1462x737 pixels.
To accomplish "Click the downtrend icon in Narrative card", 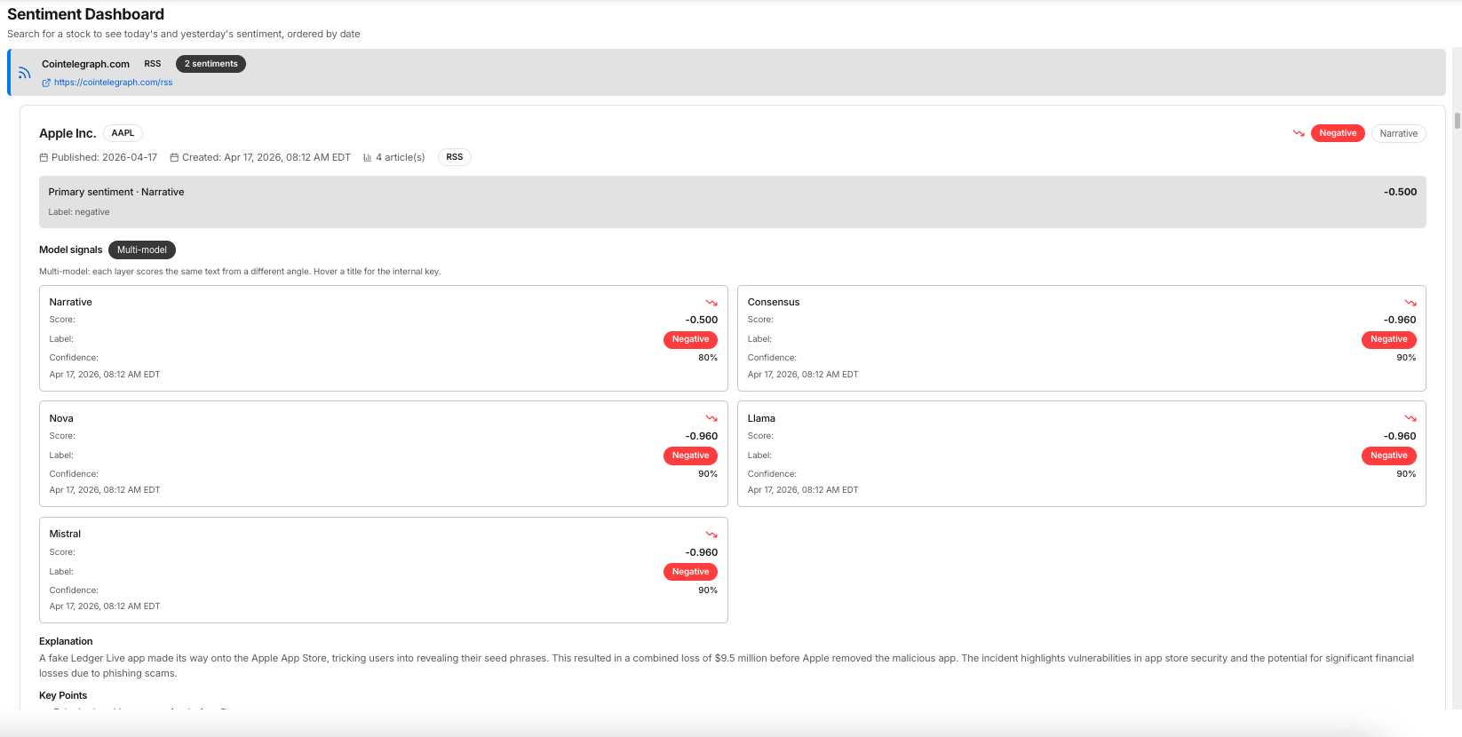I will point(711,303).
